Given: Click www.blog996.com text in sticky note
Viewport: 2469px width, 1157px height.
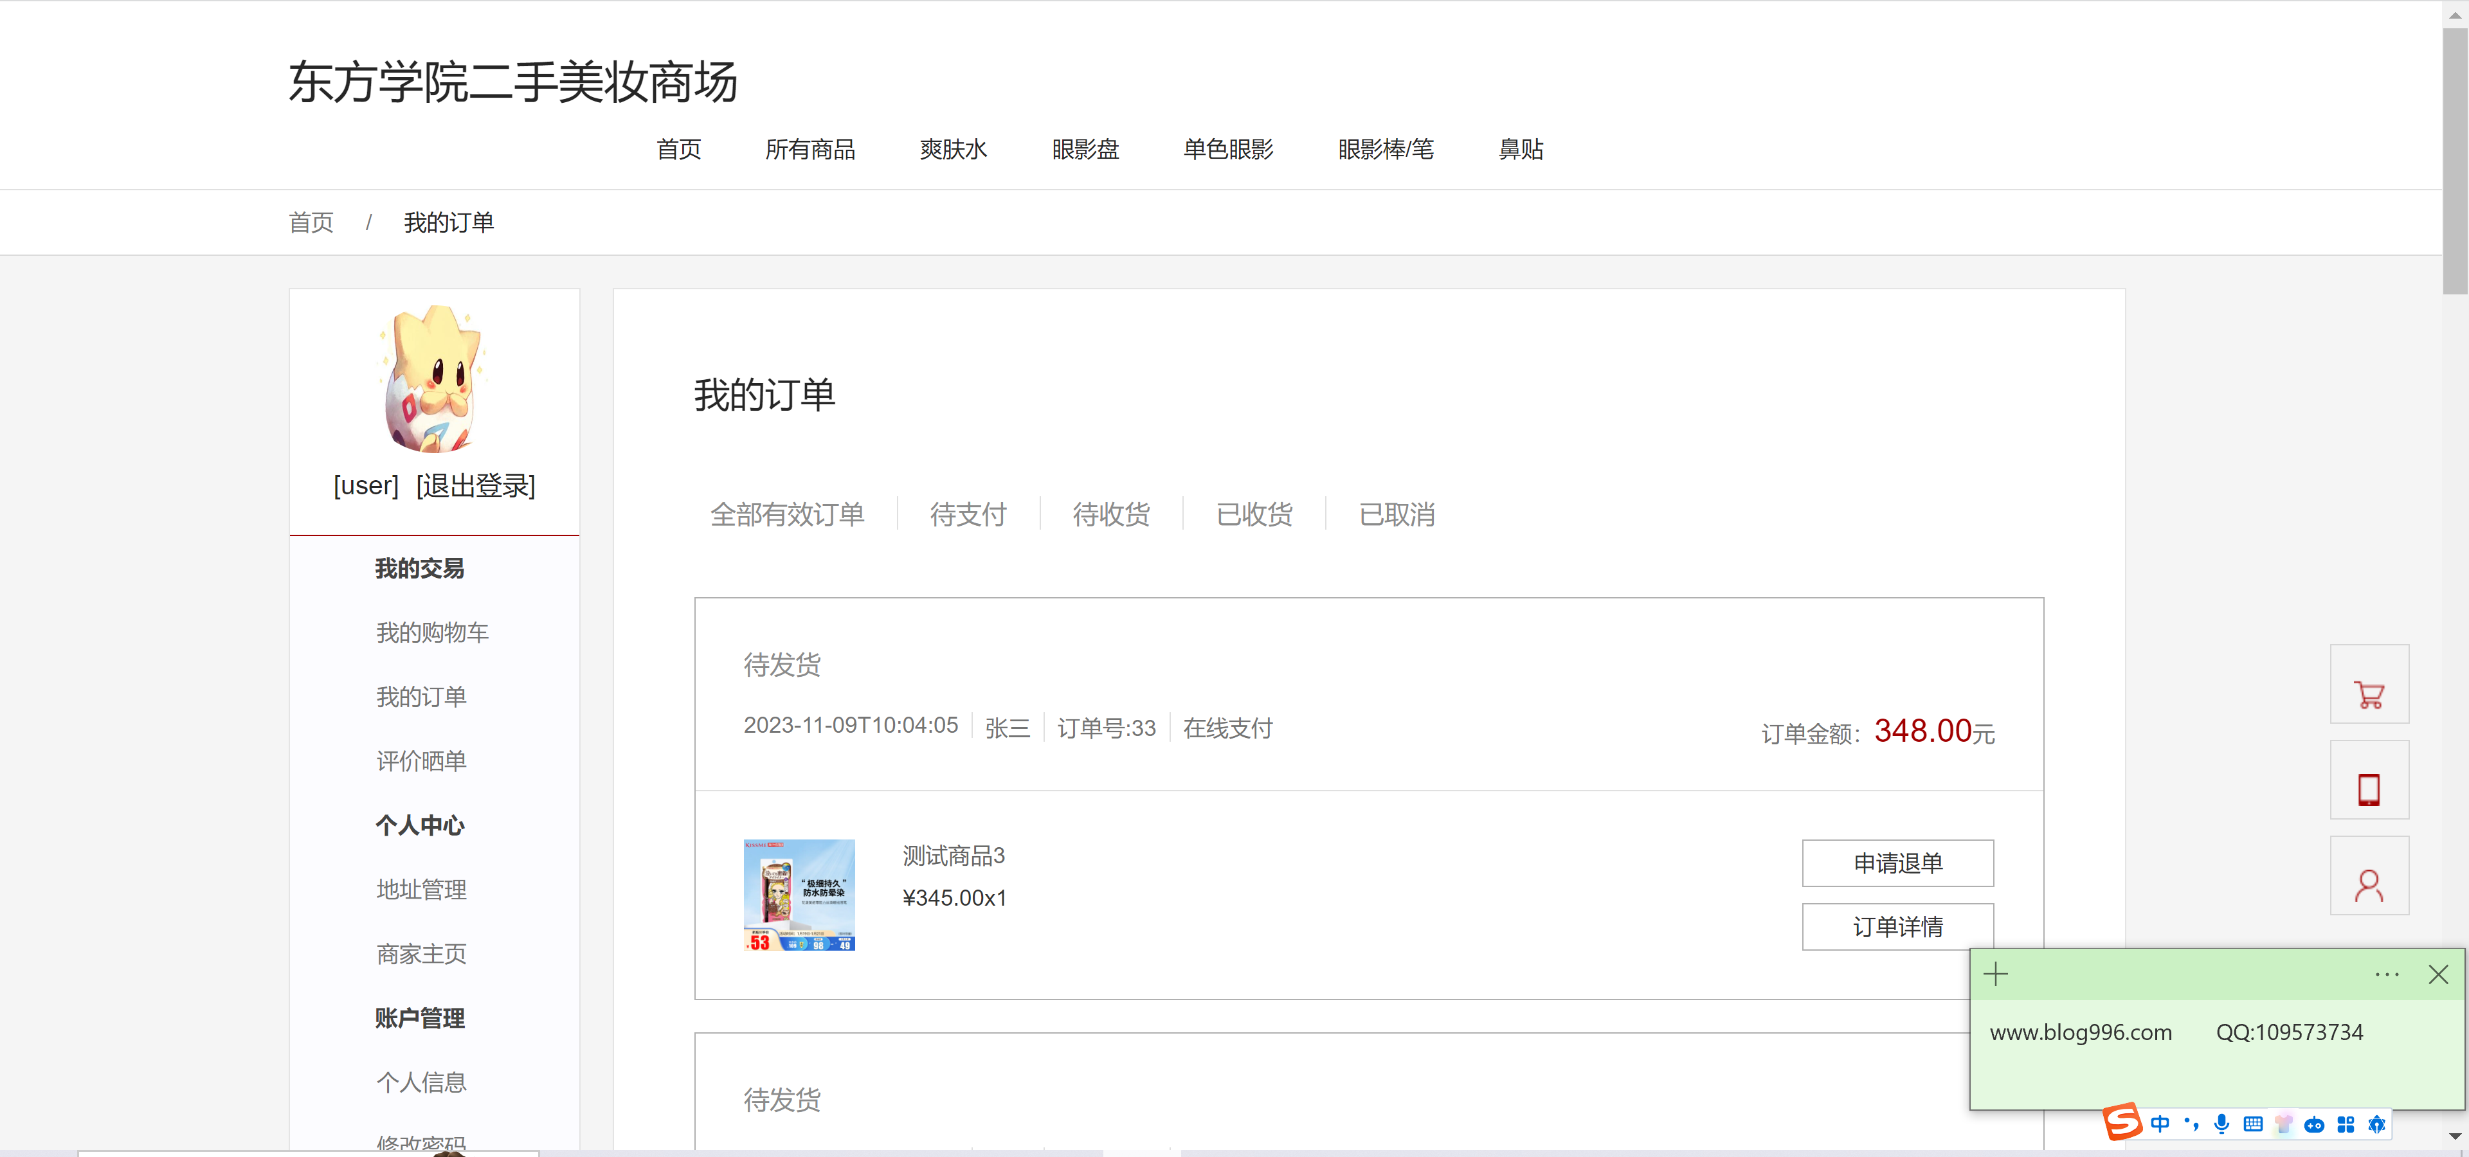Looking at the screenshot, I should [2081, 1032].
